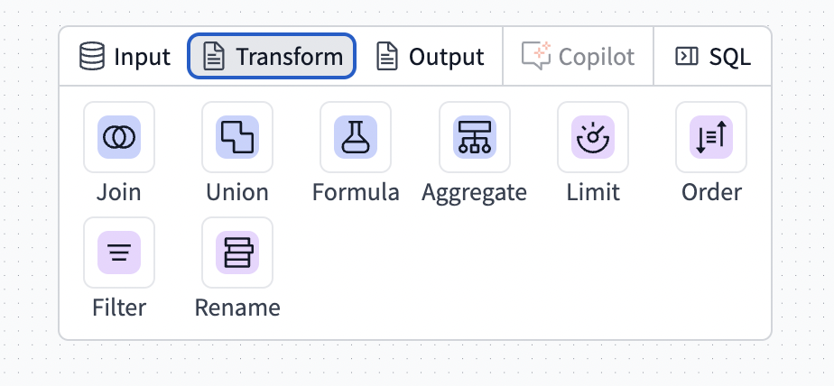Click the "Order" text label
The height and width of the screenshot is (386, 834).
tap(711, 192)
